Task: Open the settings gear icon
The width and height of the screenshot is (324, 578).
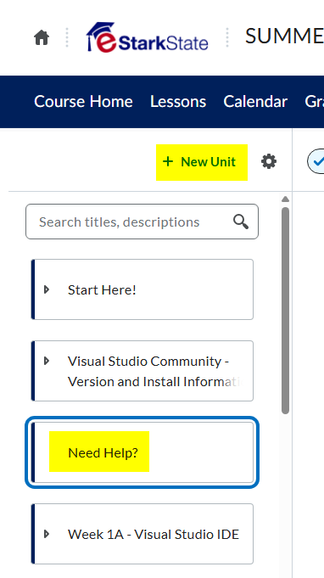Action: click(x=269, y=161)
